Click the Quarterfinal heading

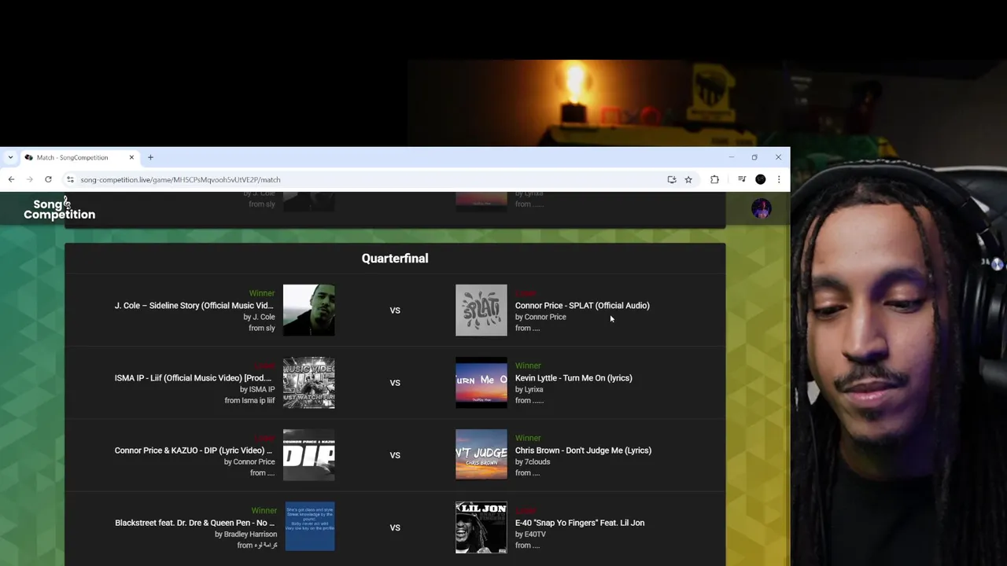tap(395, 258)
